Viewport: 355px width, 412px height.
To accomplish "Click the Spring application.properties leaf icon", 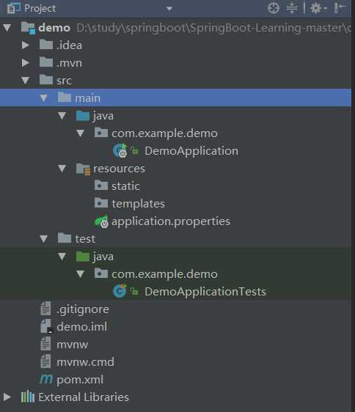I will click(x=101, y=221).
